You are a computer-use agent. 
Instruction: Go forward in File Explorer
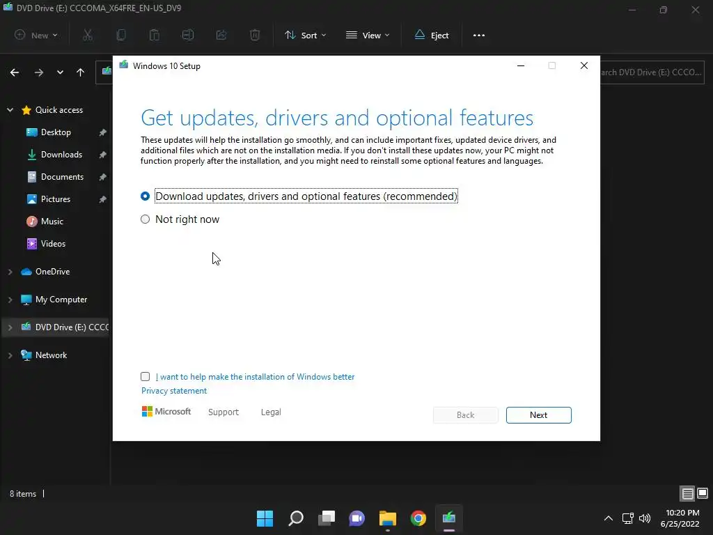(x=39, y=72)
